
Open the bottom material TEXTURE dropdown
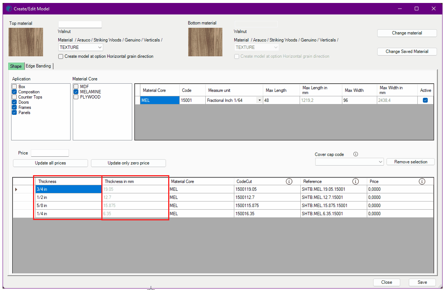click(257, 47)
